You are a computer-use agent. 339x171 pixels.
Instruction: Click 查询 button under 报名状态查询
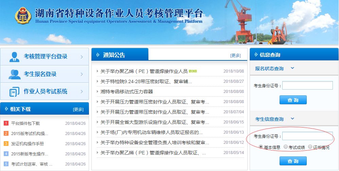(x=293, y=100)
